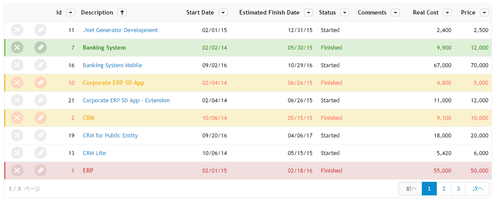Delete the Corporate ERP SD App - Extension row
Image resolution: width=495 pixels, height=202 pixels.
(17, 101)
